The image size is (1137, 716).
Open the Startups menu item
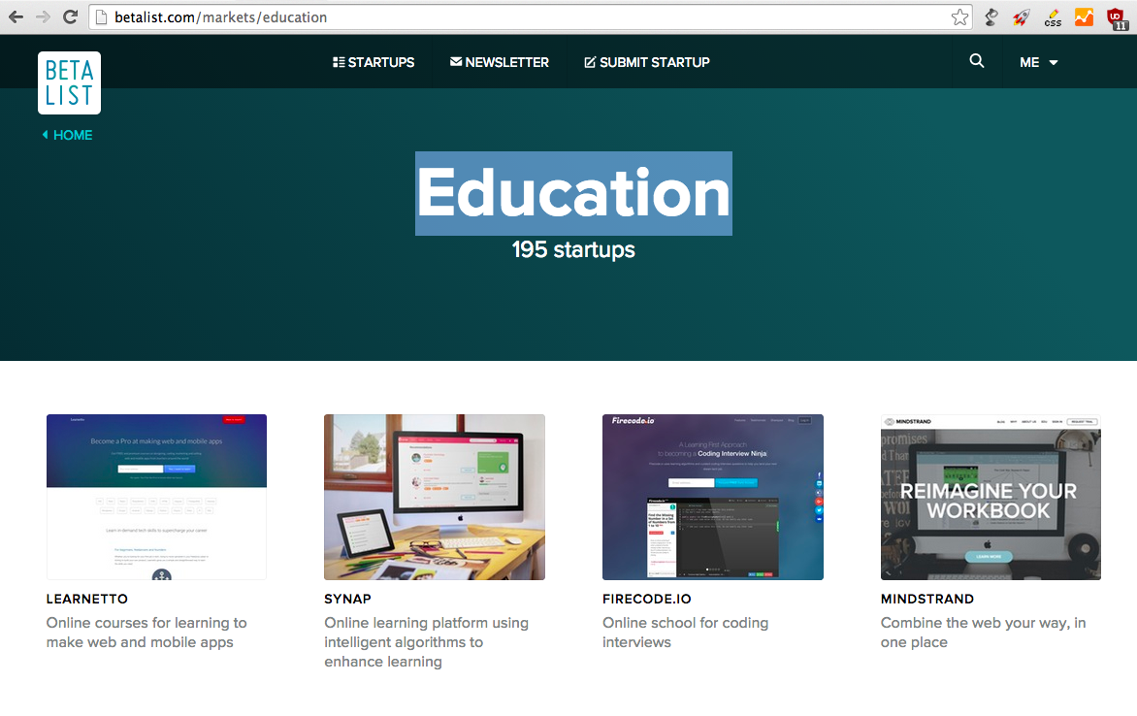coord(374,62)
